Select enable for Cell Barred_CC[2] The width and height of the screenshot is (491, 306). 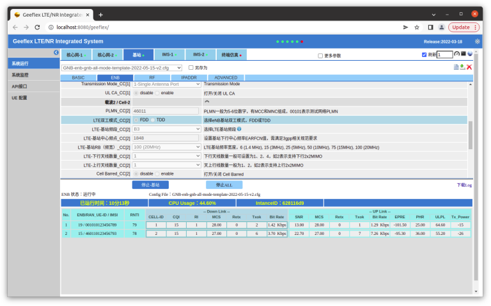157,173
